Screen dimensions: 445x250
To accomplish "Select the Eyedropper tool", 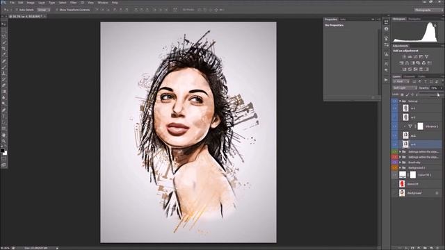I will [3, 55].
